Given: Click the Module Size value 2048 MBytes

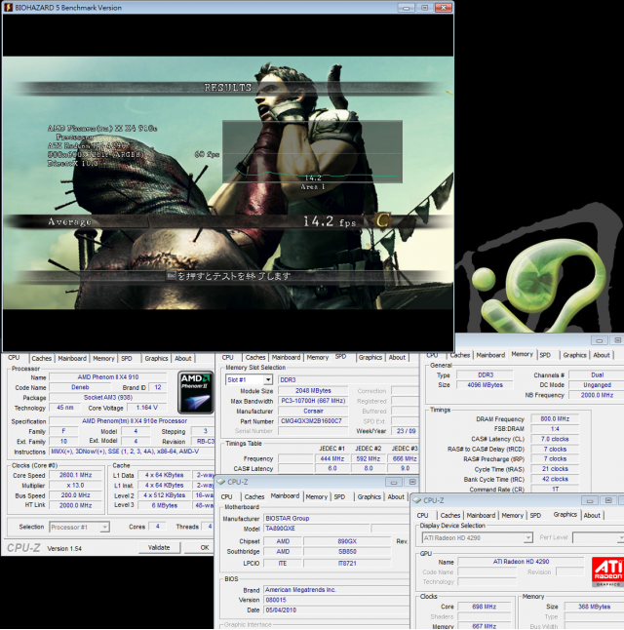Looking at the screenshot, I should (313, 390).
